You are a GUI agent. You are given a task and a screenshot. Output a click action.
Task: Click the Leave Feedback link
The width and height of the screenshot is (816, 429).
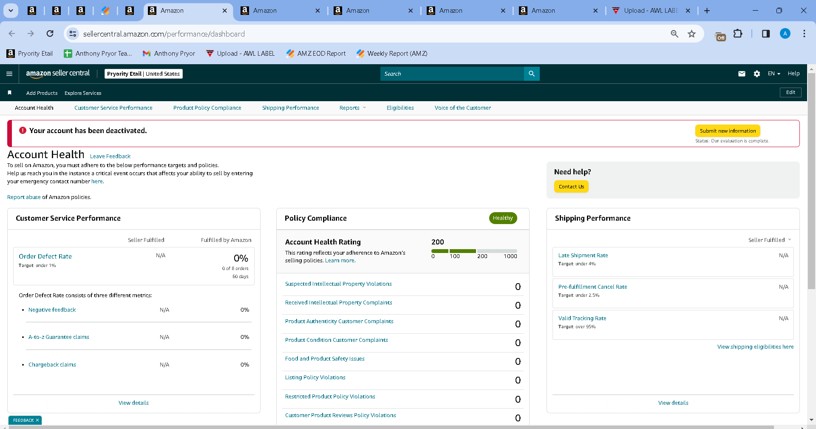point(110,156)
